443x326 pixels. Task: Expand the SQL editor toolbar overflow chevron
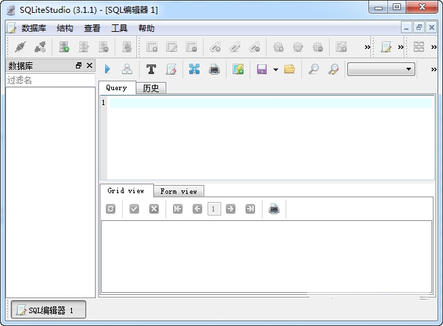point(434,69)
